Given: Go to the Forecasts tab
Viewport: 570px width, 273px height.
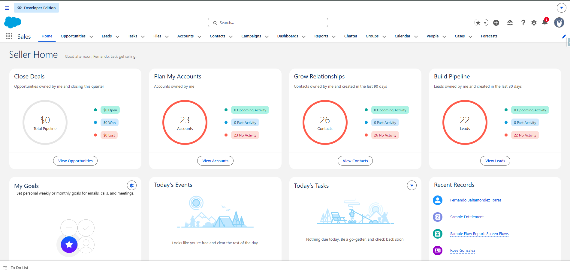Looking at the screenshot, I should 489,36.
